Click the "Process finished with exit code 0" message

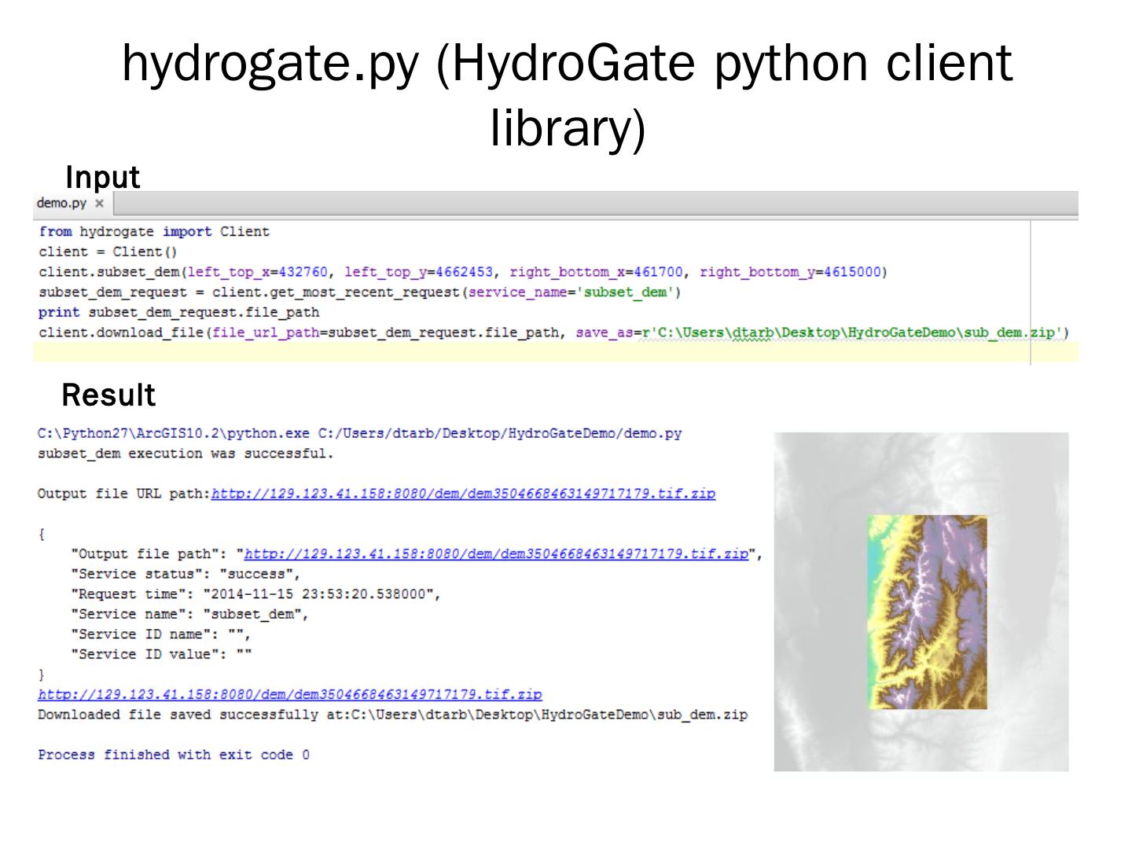point(174,755)
